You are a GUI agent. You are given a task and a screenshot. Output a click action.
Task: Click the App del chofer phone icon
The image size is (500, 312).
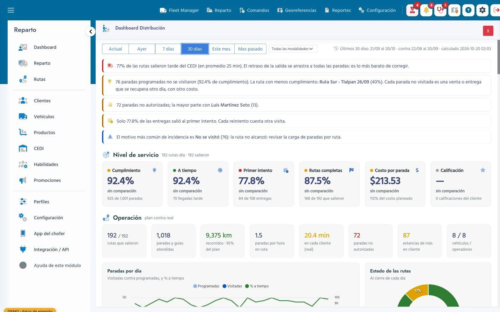23,233
